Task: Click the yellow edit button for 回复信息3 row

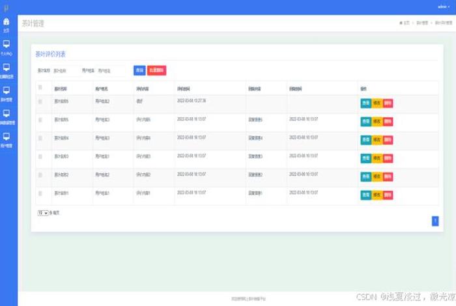Action: click(x=377, y=158)
